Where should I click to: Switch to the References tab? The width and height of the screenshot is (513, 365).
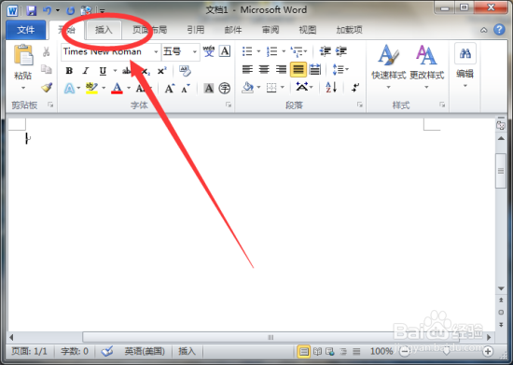(196, 30)
